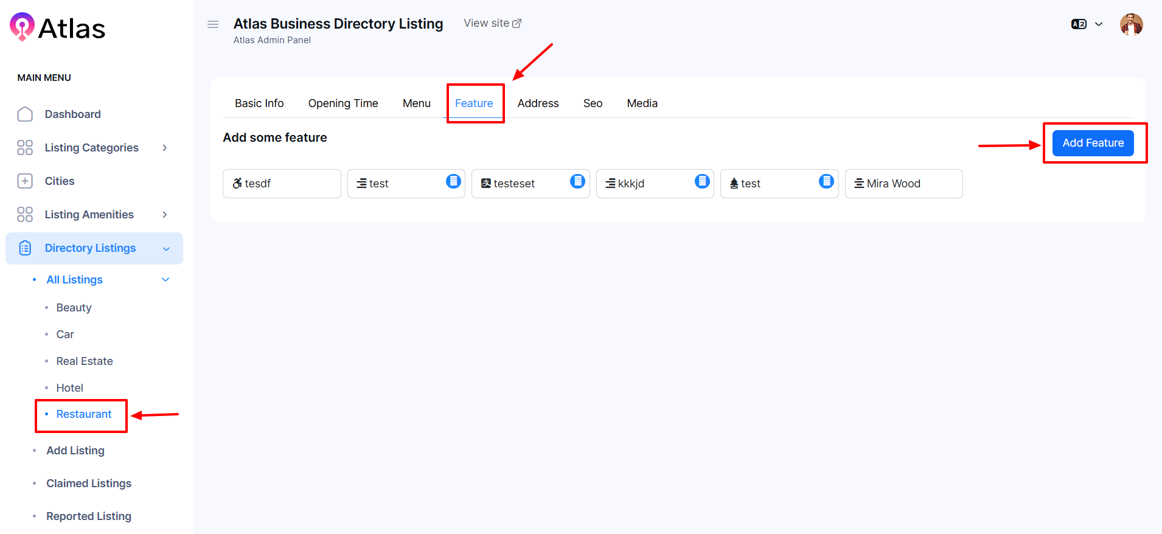Open the Media tab
The width and height of the screenshot is (1162, 534).
(x=642, y=103)
